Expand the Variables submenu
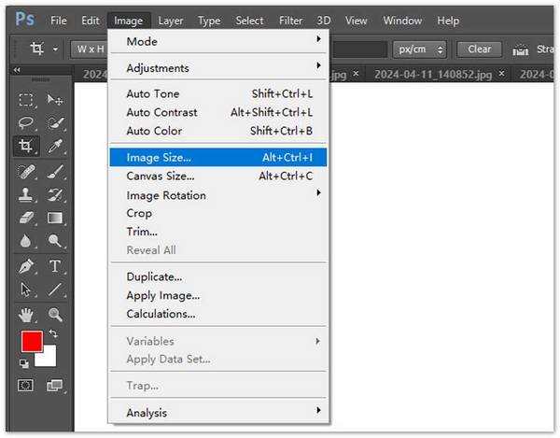560x438 pixels. click(x=217, y=341)
